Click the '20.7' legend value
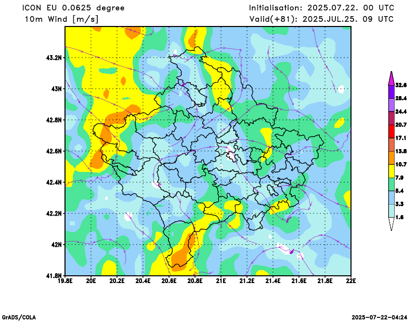 401,125
